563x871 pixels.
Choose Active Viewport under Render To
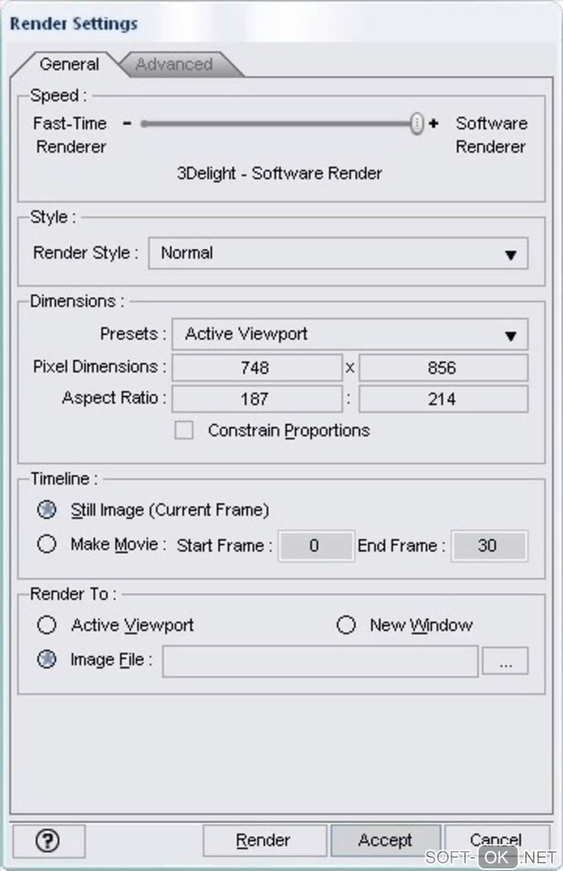tap(47, 625)
